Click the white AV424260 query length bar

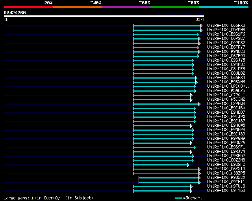click(x=104, y=16)
